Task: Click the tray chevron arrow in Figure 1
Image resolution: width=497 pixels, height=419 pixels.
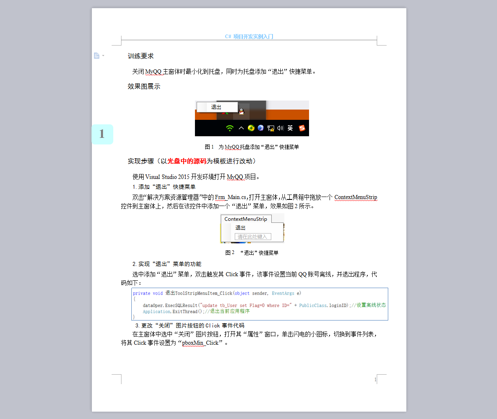Action: pyautogui.click(x=241, y=128)
